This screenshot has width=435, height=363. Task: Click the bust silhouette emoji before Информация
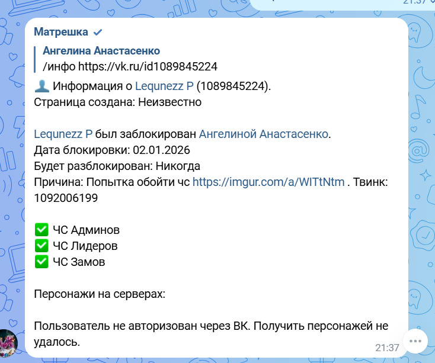(41, 86)
